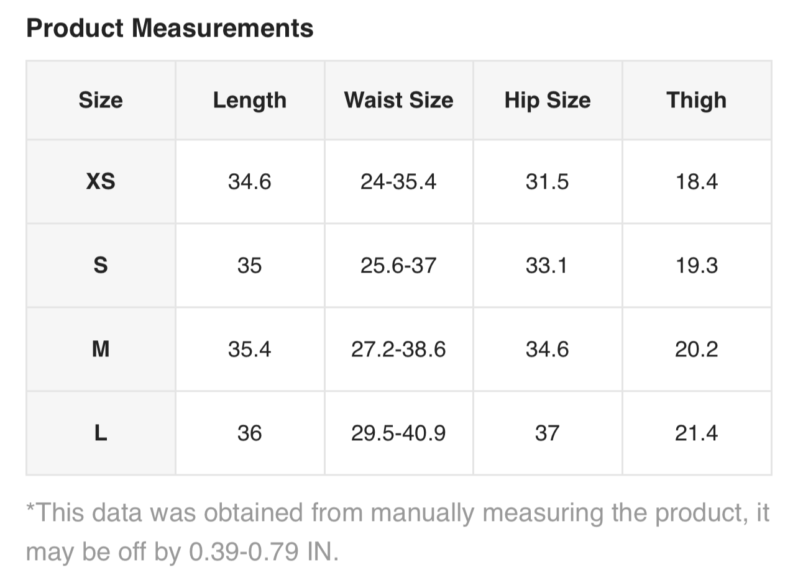The image size is (798, 570).
Task: Select the Length column header
Action: pyautogui.click(x=250, y=100)
